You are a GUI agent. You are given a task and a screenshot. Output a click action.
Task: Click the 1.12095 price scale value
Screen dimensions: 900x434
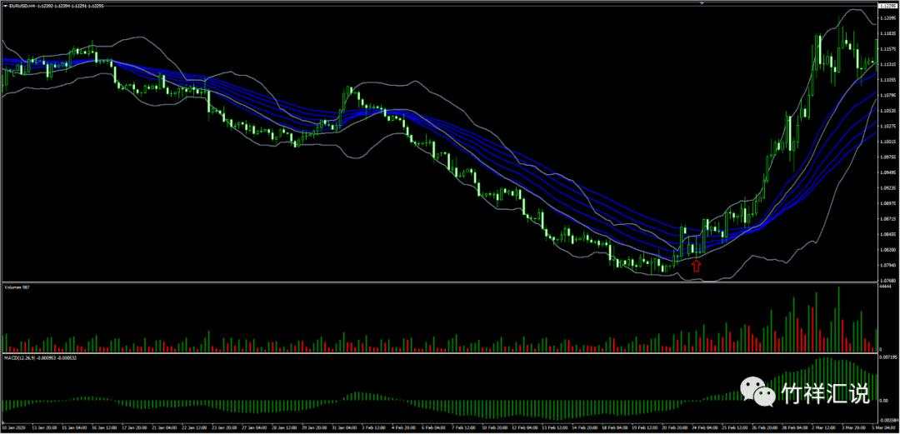click(888, 17)
